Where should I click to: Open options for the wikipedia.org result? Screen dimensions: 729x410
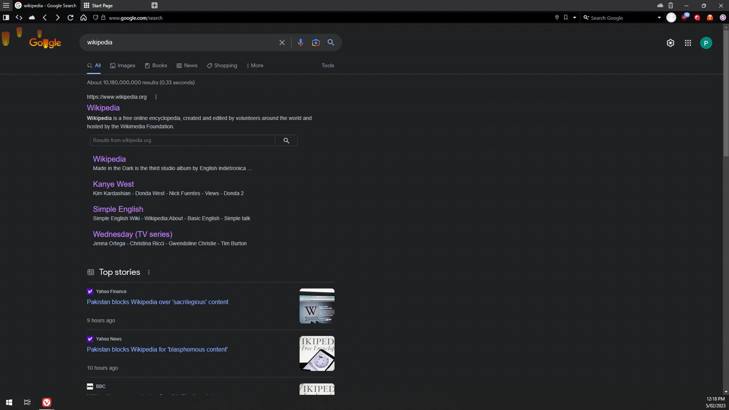pos(156,97)
